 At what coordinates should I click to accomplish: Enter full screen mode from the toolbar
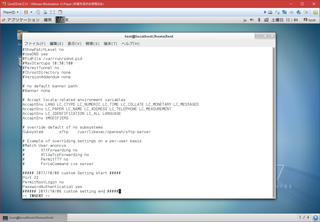click(x=52, y=12)
